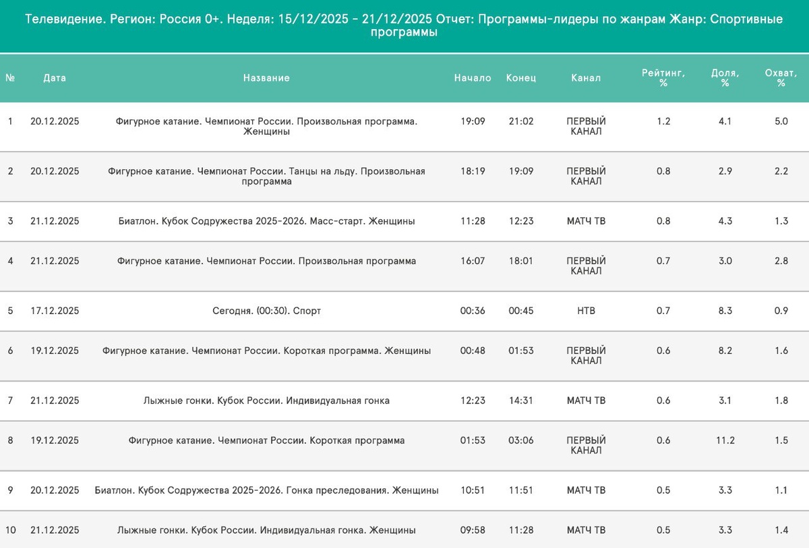Image resolution: width=809 pixels, height=548 pixels.
Task: Select 'Лыжные гонки. Индивидуальная гонка. Женщины' title
Action: (x=266, y=530)
